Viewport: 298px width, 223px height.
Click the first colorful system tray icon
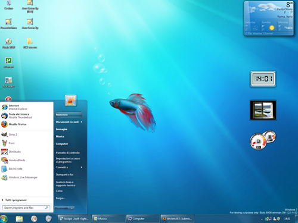click(267, 219)
